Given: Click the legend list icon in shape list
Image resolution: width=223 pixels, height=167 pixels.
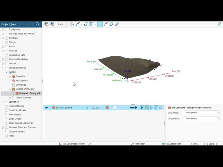Looking at the screenshot, I should click(161, 108).
